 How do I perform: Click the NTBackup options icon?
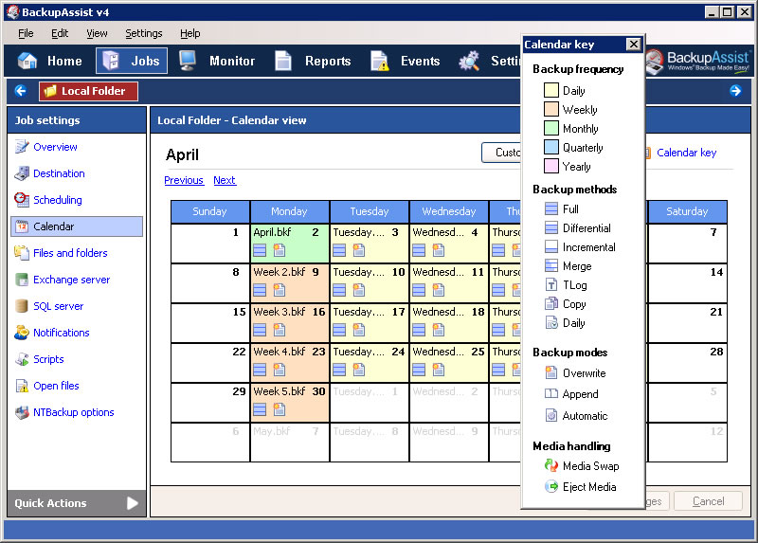point(22,412)
